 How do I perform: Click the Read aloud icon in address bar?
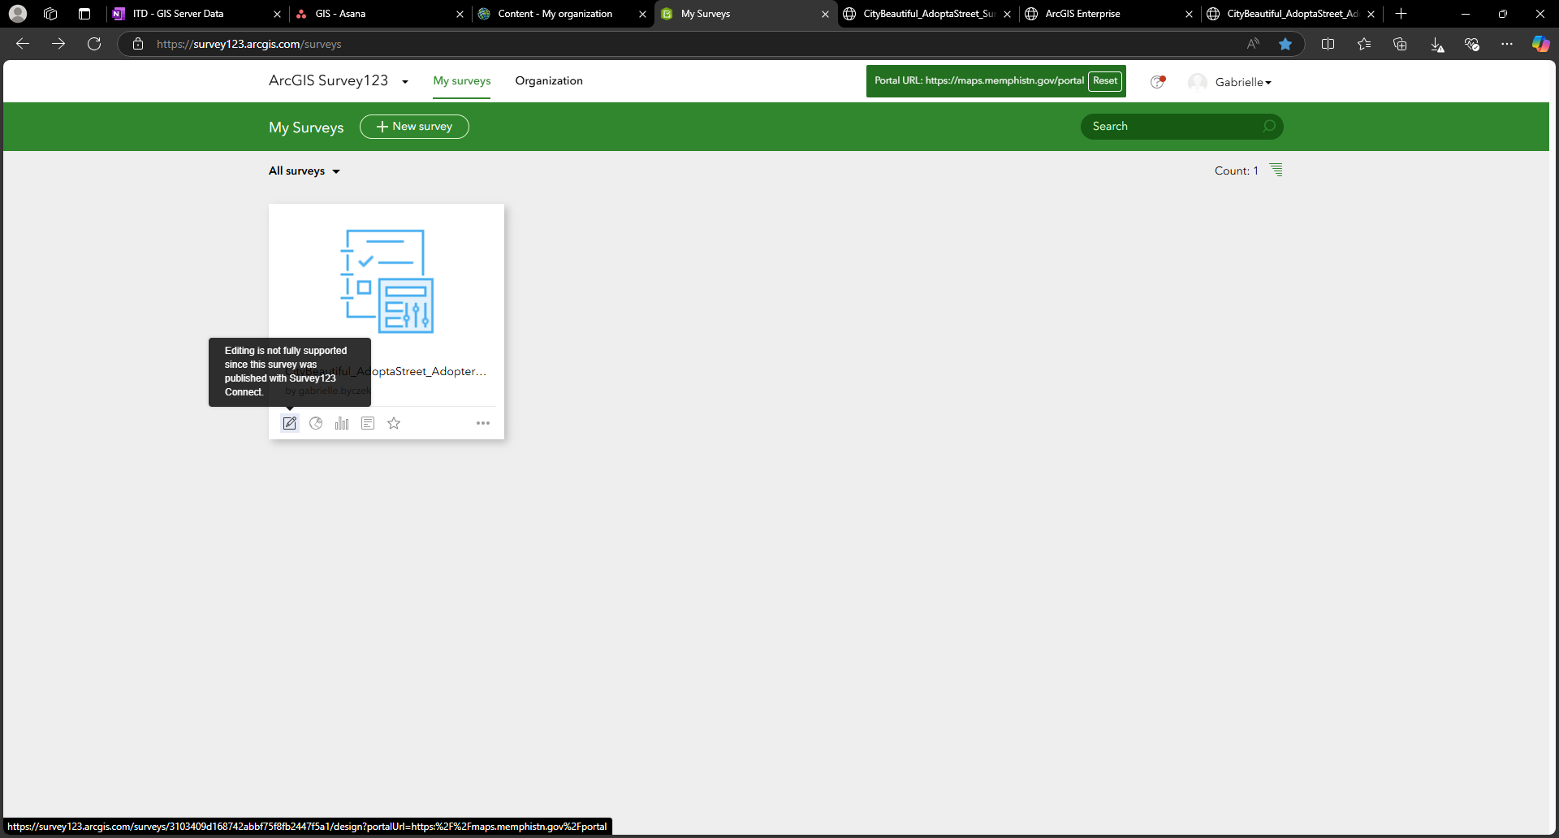tap(1253, 44)
